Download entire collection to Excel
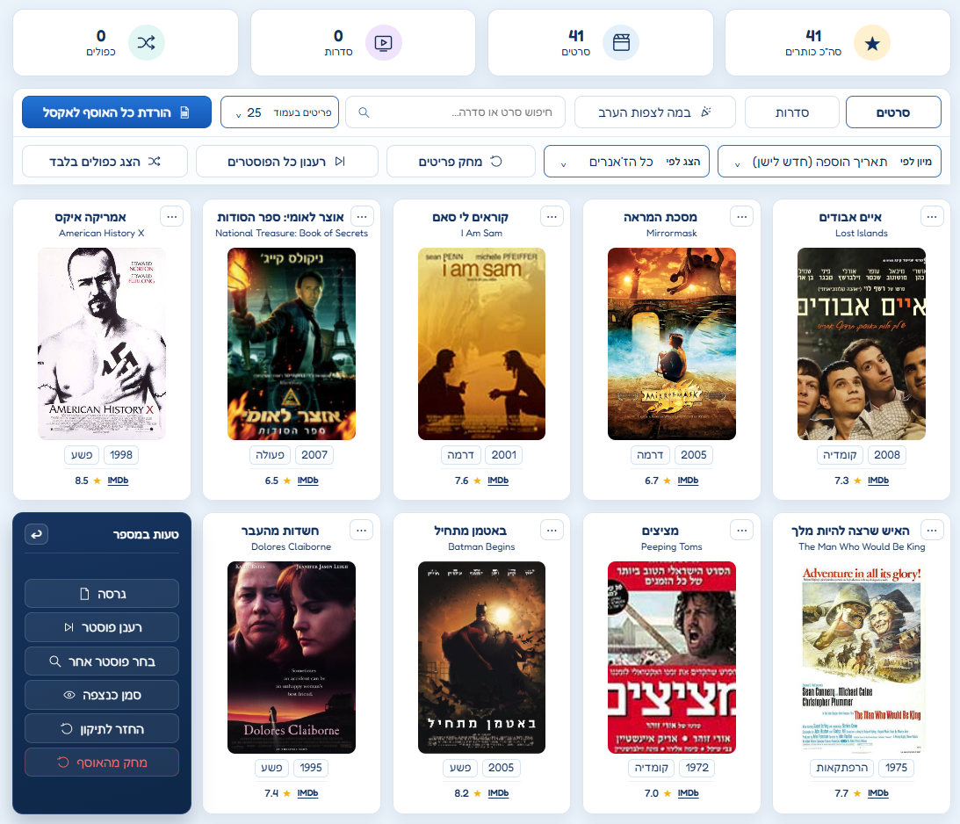 point(116,112)
